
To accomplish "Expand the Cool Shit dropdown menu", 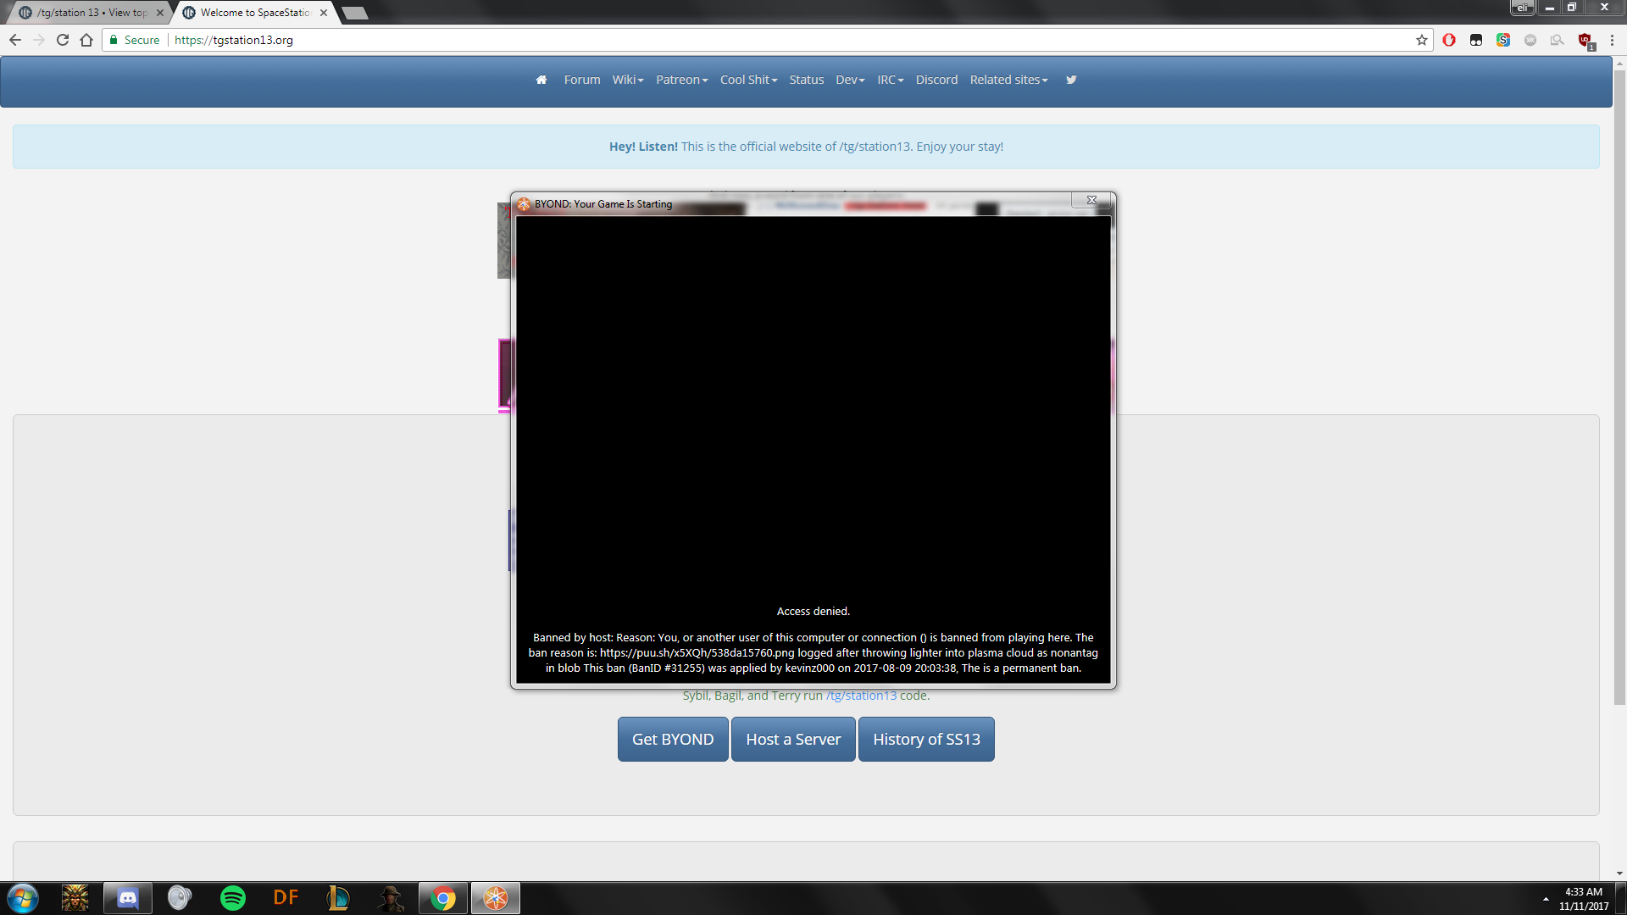I will tap(748, 80).
